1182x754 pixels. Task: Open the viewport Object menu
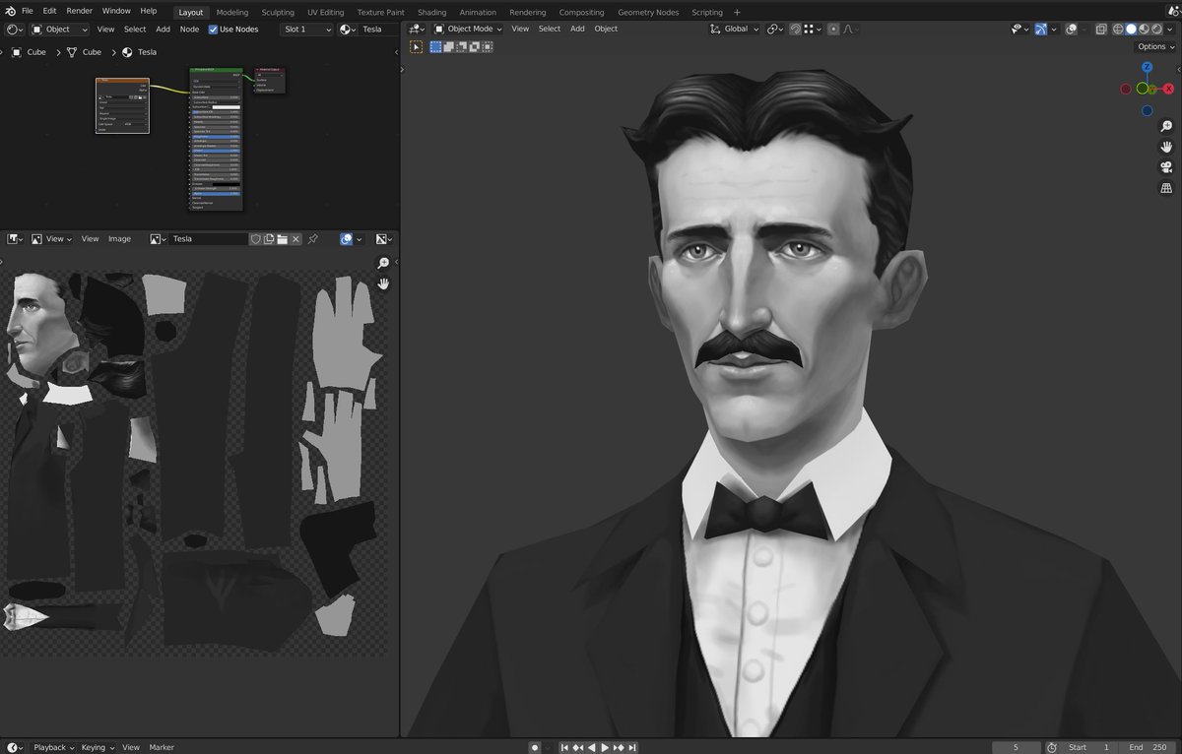tap(606, 29)
